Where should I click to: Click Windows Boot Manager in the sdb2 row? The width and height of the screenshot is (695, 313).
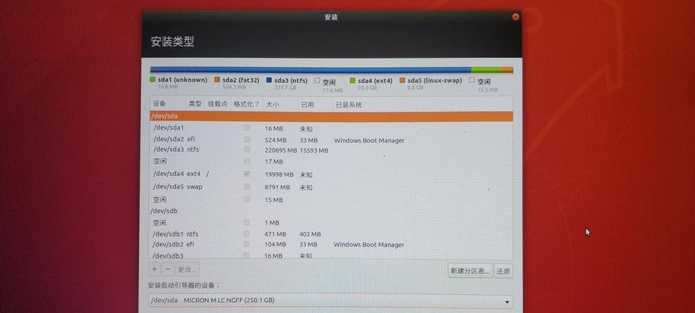click(x=369, y=245)
